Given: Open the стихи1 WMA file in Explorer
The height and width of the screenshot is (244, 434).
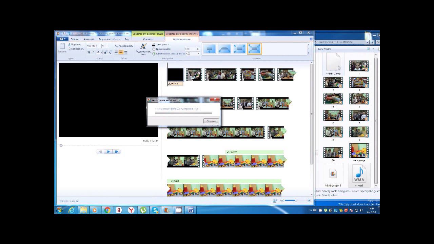Looking at the screenshot, I should tap(359, 176).
